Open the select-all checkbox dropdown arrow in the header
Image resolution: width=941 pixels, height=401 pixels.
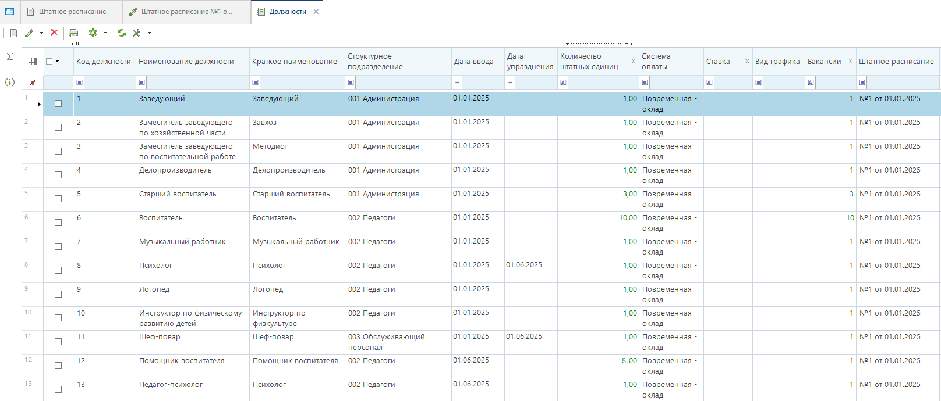(57, 61)
